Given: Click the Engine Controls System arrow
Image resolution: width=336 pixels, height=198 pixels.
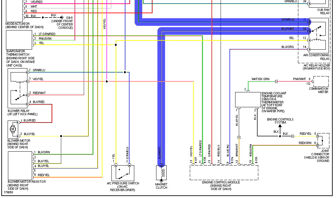Looking at the screenshot, I should (280, 126).
